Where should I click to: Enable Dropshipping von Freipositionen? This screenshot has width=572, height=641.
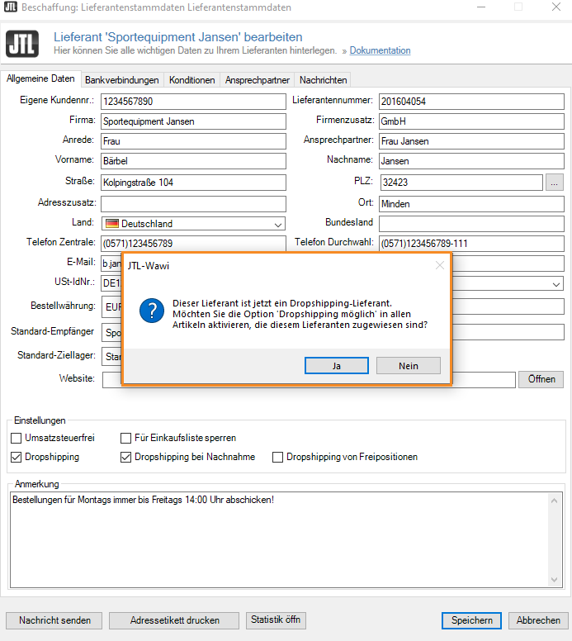[278, 457]
